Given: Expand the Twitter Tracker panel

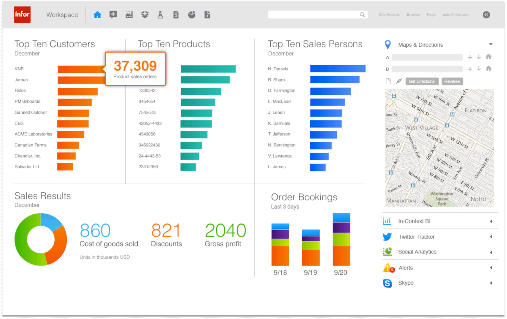Looking at the screenshot, I should (x=491, y=237).
